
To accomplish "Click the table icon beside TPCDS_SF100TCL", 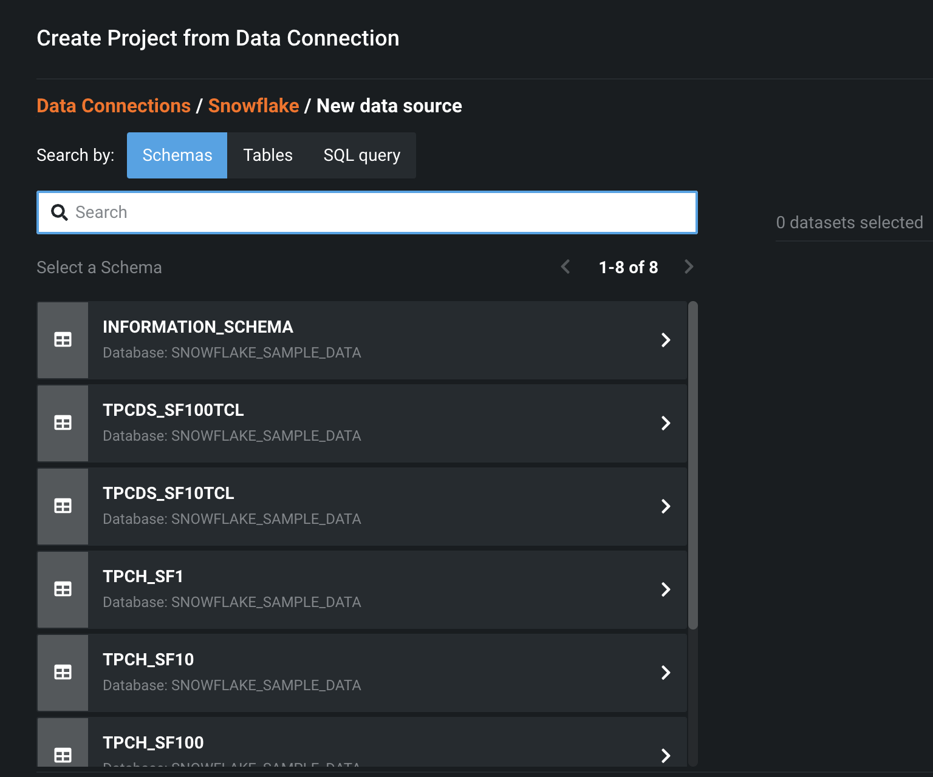I will [x=63, y=423].
